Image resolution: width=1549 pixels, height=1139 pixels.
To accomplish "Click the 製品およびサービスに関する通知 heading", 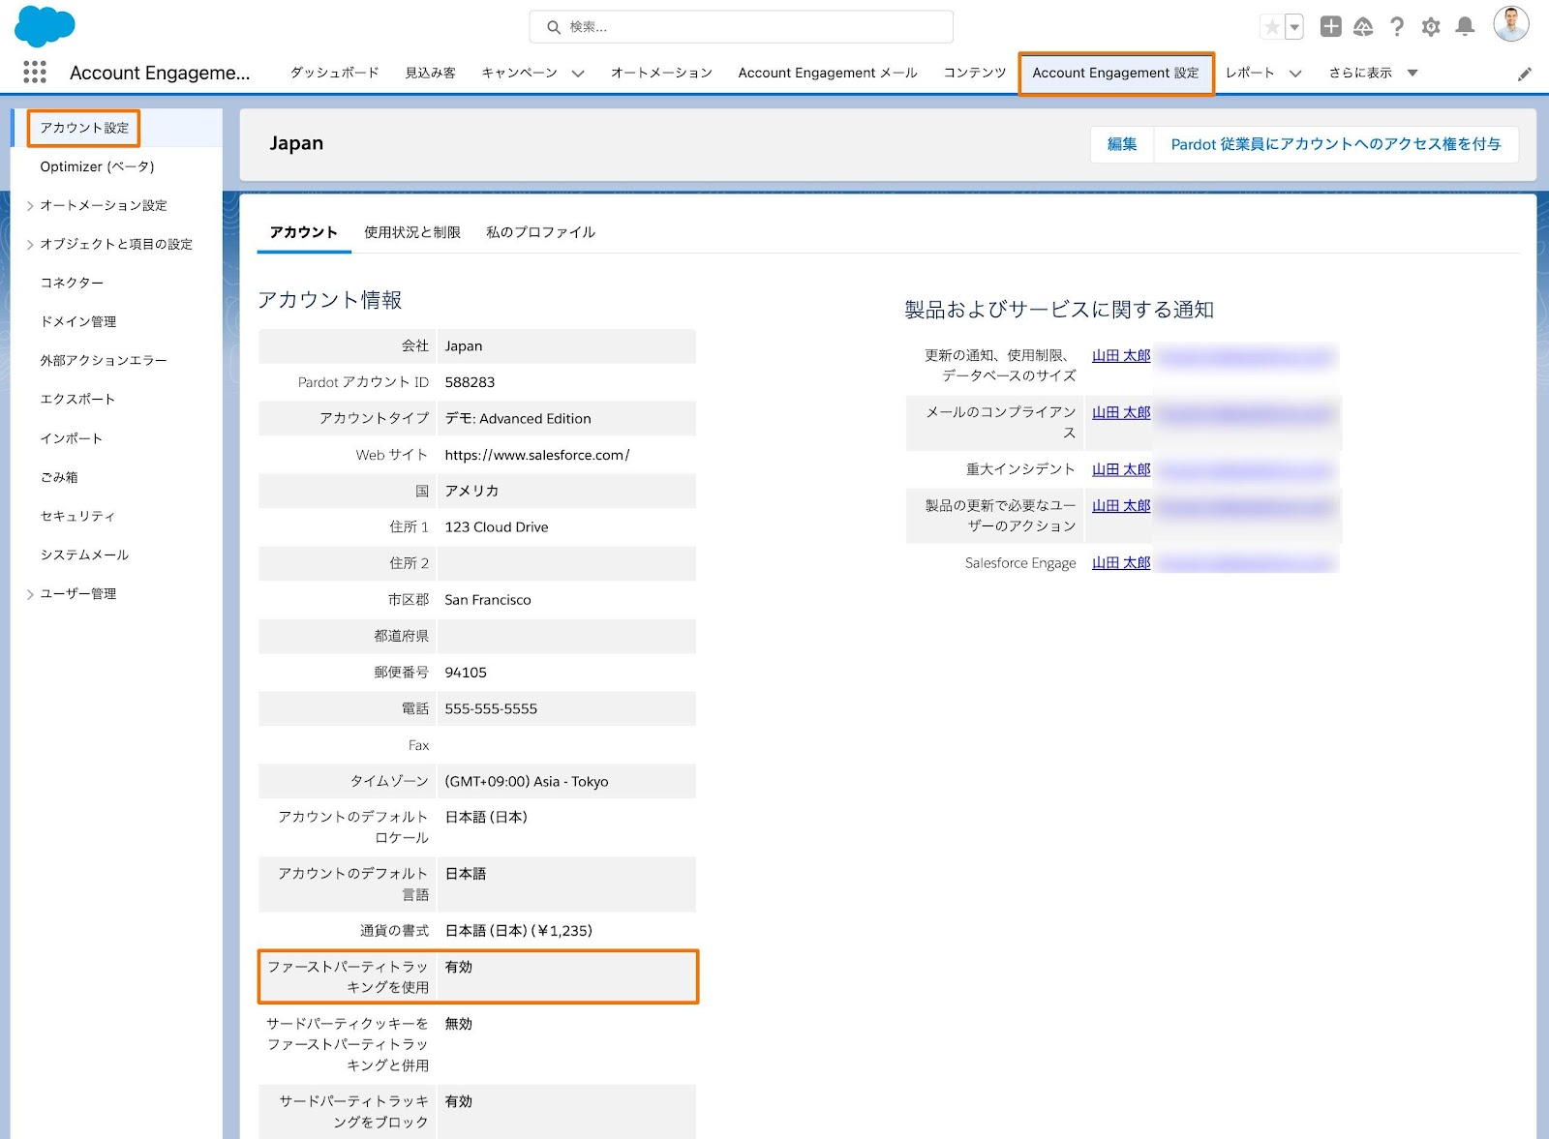I will pyautogui.click(x=1059, y=310).
